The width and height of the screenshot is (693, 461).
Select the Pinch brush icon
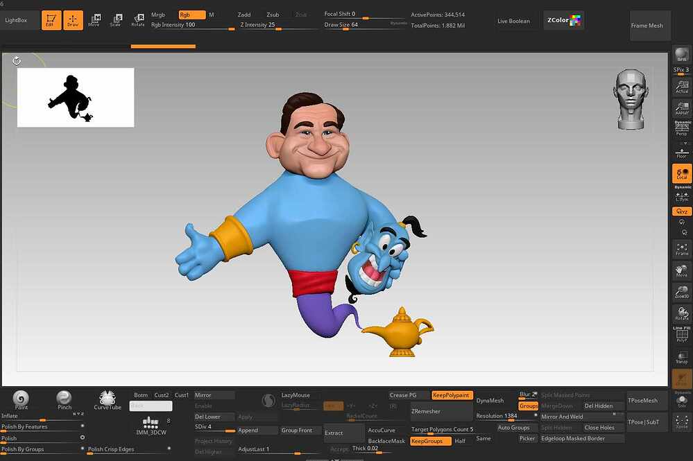tap(64, 400)
